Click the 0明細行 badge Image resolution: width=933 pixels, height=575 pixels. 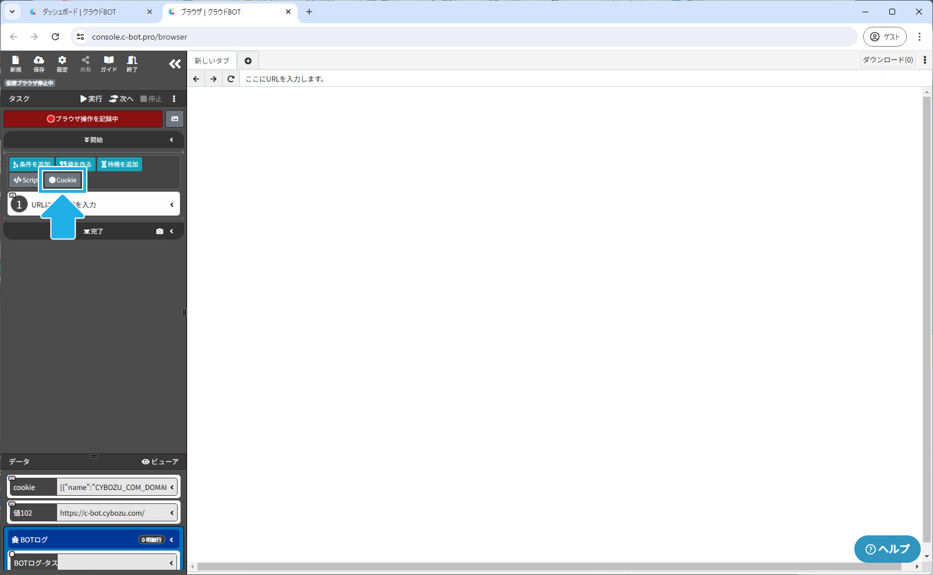(151, 539)
